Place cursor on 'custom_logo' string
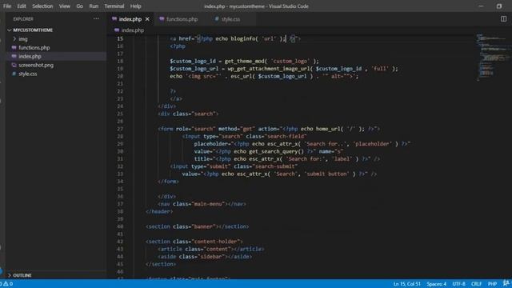This screenshot has height=288, width=512. (290, 62)
